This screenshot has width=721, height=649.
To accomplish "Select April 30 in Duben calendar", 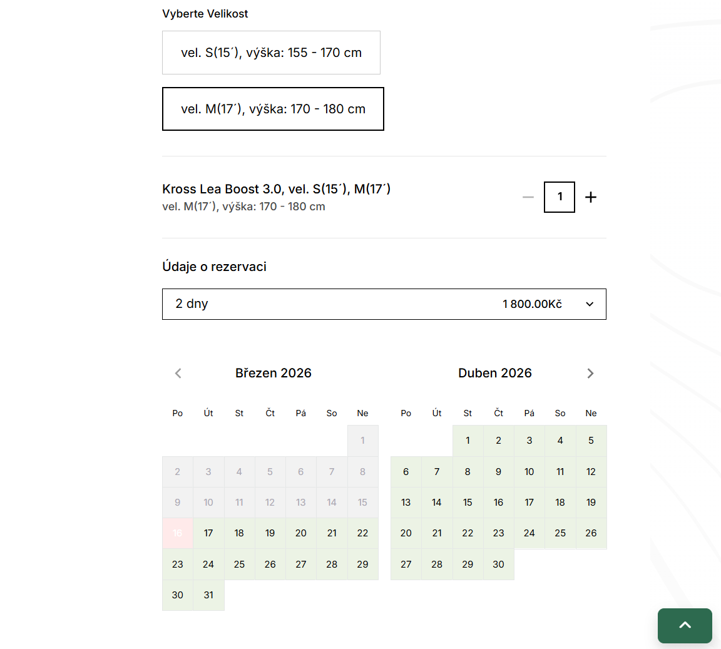I will 498,565.
